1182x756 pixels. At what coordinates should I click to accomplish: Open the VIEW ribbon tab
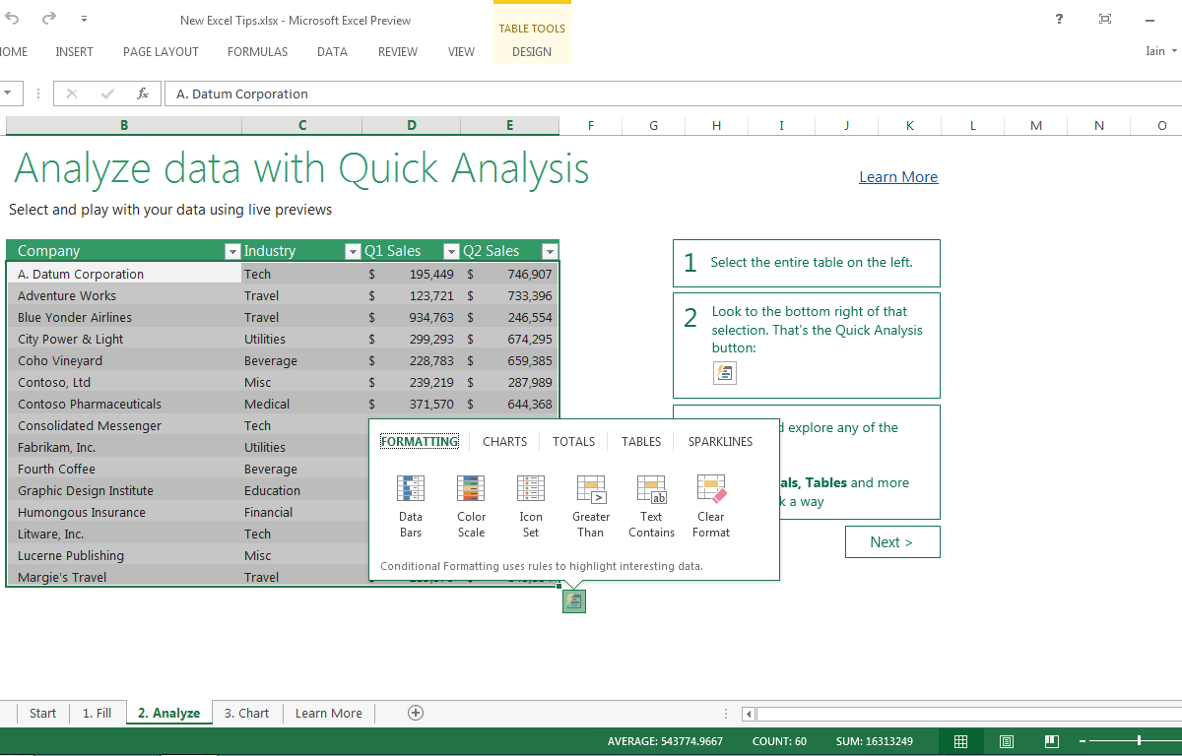click(x=461, y=52)
